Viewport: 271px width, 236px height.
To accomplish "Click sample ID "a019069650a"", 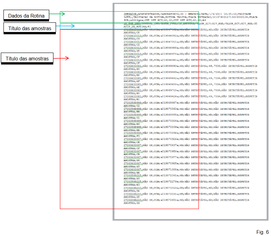I will click(170, 84).
